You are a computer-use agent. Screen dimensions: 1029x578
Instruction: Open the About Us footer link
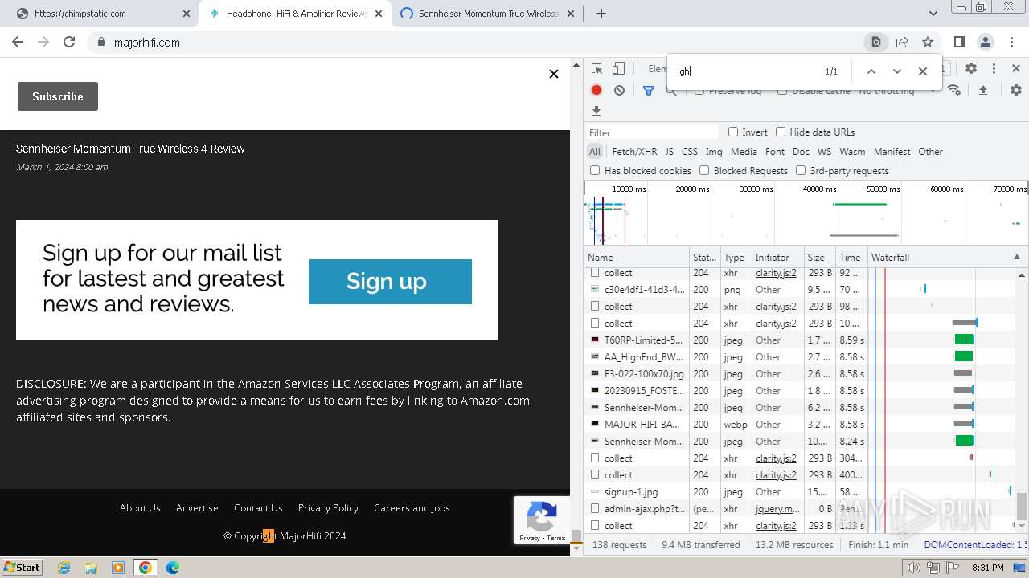click(140, 508)
